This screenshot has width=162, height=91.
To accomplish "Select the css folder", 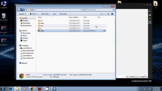I will 72,21.
